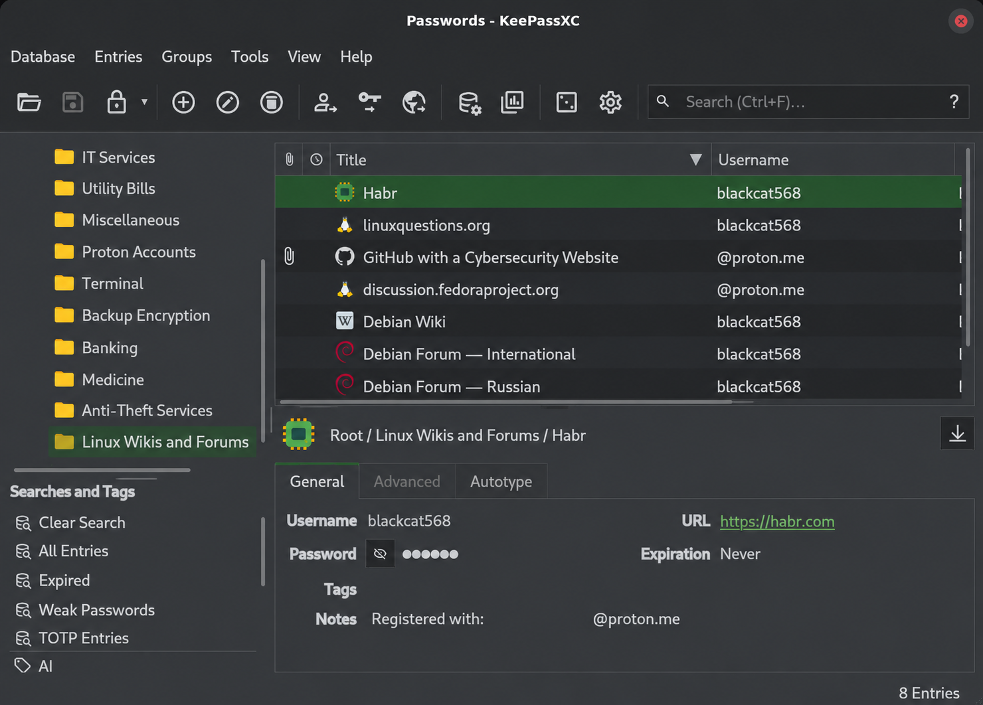
Task: Show Weak Passwords search
Action: tap(85, 610)
